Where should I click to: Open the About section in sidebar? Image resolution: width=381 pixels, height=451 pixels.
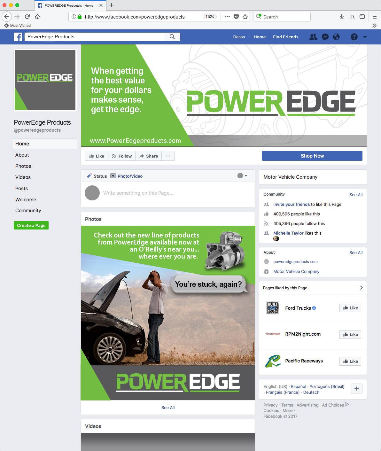(x=22, y=155)
